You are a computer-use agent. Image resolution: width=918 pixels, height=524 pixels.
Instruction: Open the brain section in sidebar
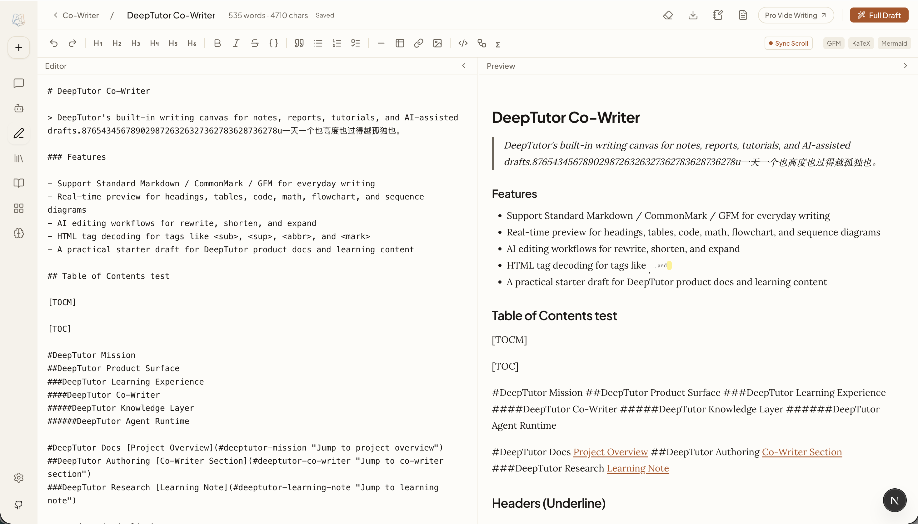click(x=19, y=233)
